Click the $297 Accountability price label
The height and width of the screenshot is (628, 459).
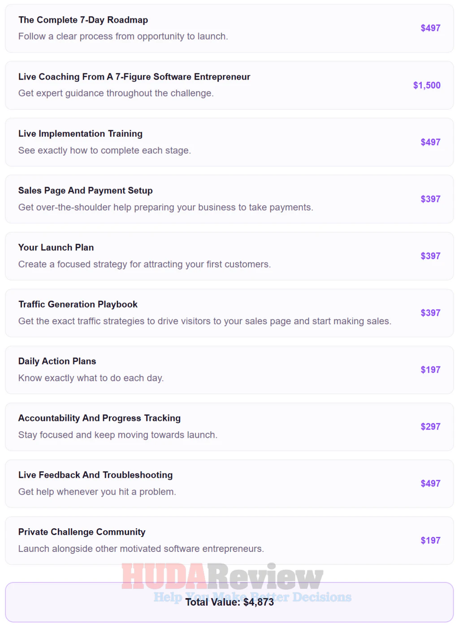[430, 427]
